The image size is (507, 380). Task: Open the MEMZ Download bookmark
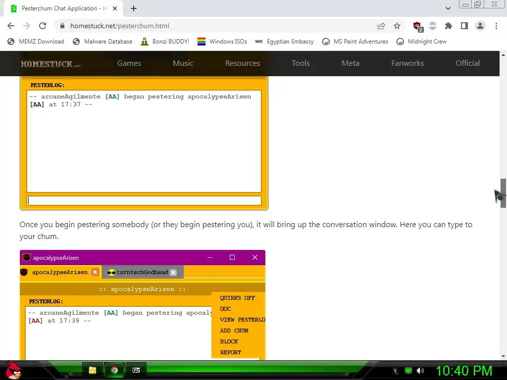pos(36,42)
